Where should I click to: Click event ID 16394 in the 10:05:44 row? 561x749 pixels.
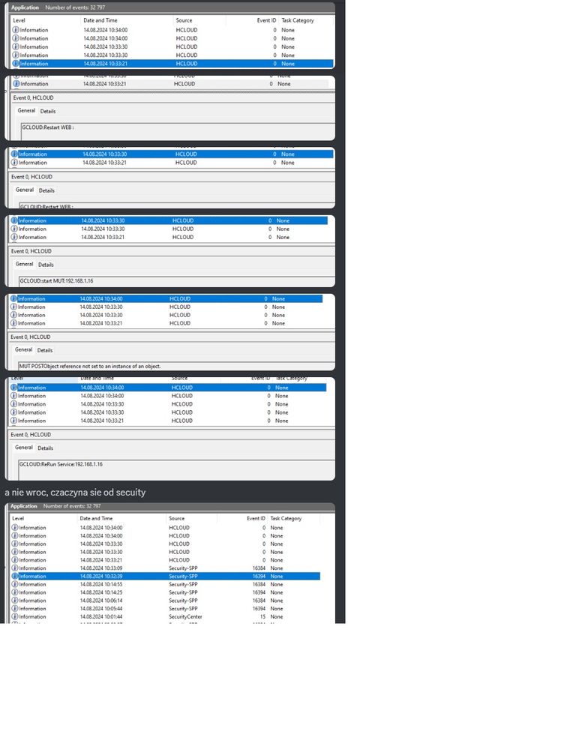[x=259, y=609]
